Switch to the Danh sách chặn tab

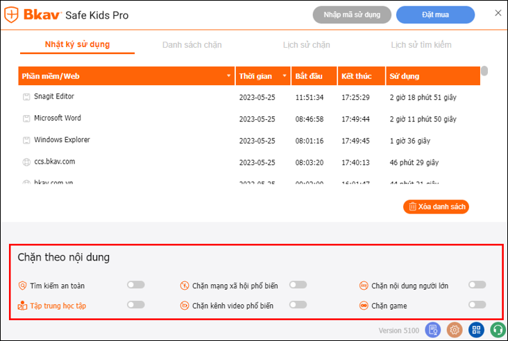[x=192, y=45]
